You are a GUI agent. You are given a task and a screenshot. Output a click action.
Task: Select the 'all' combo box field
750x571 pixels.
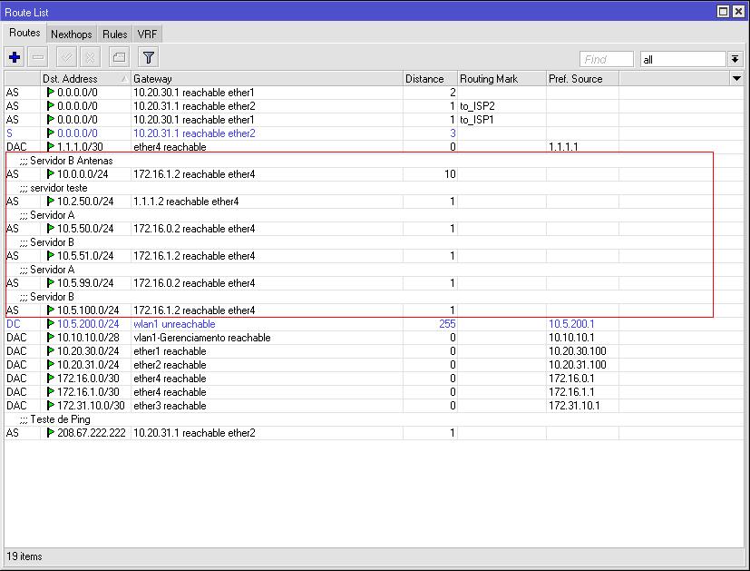click(x=683, y=59)
